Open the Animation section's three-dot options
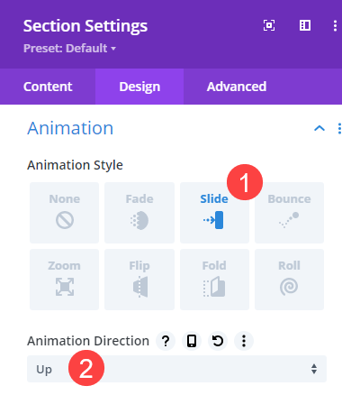 (339, 128)
